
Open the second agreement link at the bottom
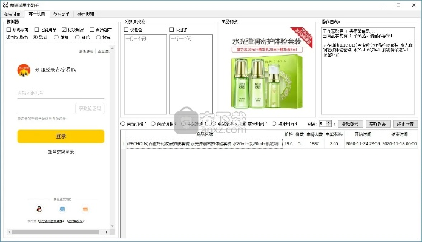76,221
